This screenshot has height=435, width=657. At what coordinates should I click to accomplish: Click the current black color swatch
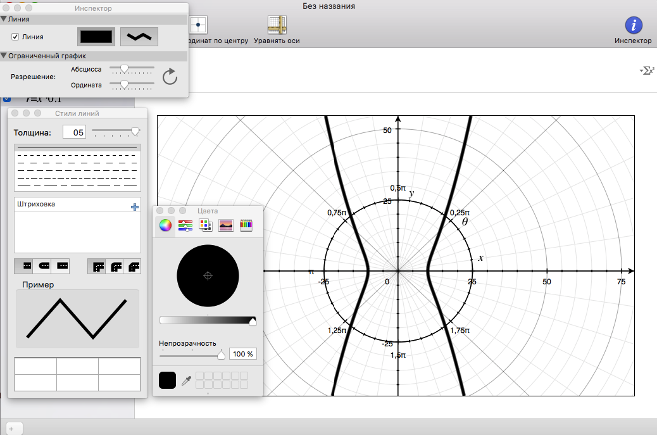[167, 380]
